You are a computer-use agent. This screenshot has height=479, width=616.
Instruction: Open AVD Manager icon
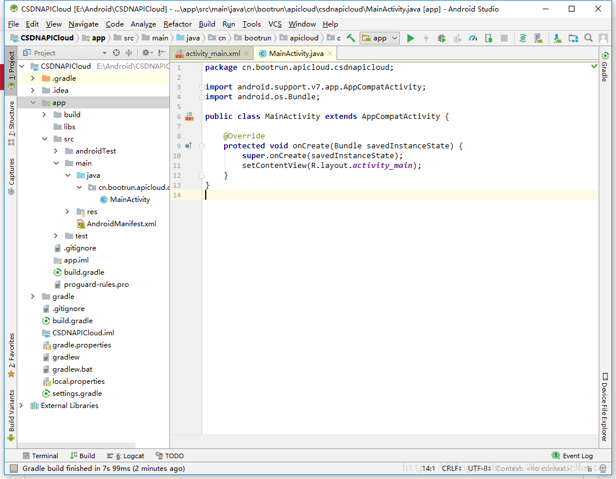(539, 38)
